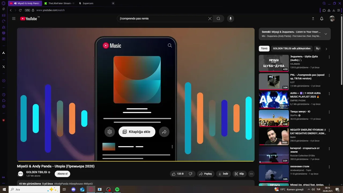
Task: Open options menu for PNL J'comprends pas video
Action: pyautogui.click(x=329, y=75)
